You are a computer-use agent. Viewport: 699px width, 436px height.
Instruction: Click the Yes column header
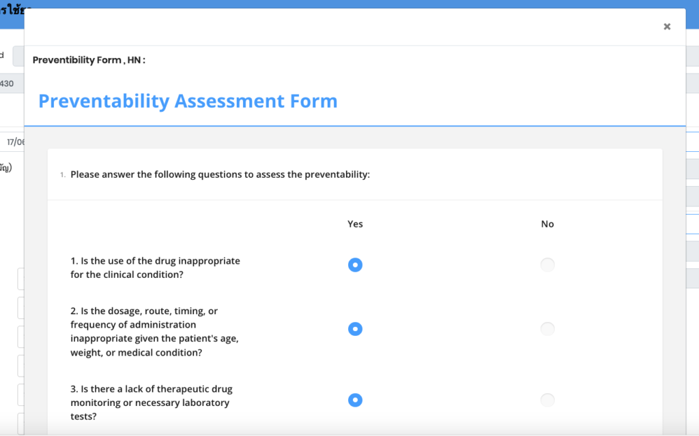point(355,224)
